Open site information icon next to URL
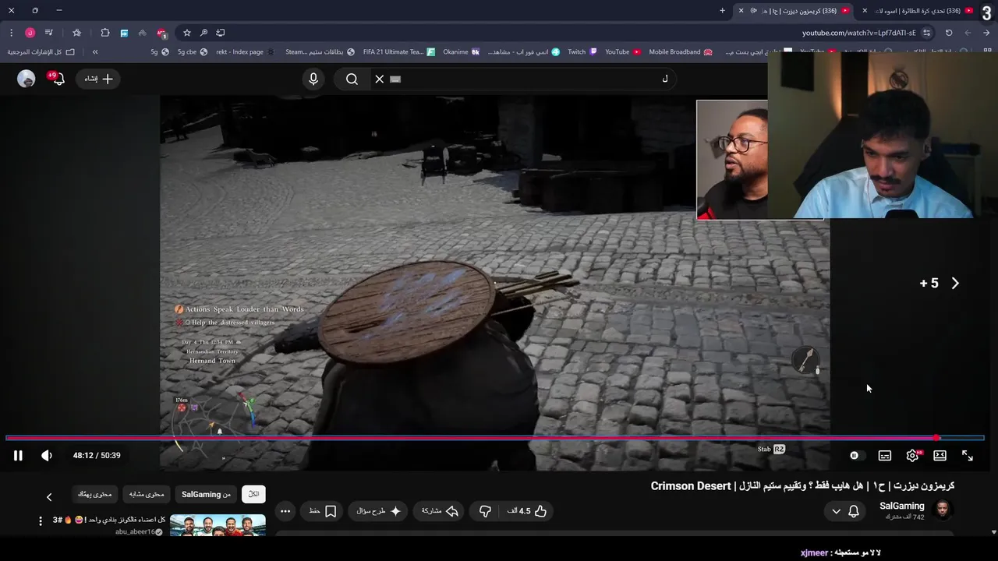Screen dimensions: 998x561 pos(927,33)
